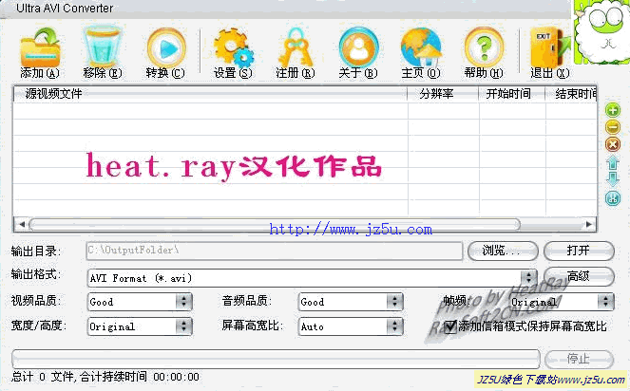Open 关于 (B) about icon
Screen dimensions: 630x391
[358, 47]
